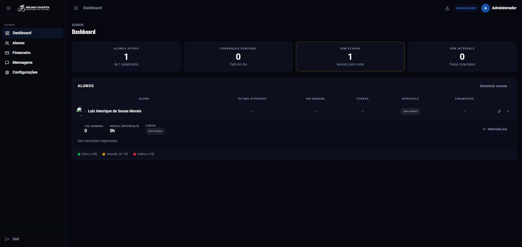Click the Alunos people icon
The image size is (522, 247).
pyautogui.click(x=7, y=43)
